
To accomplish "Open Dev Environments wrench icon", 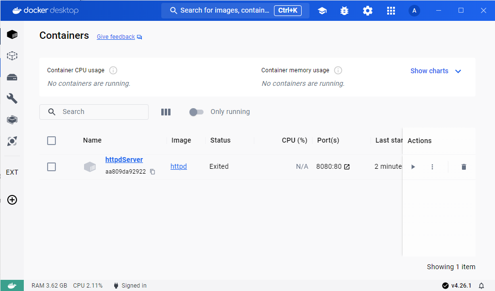I will 12,98.
